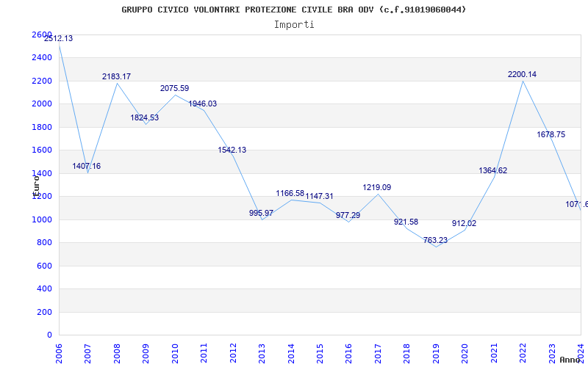Select data label 1946.03
The width and height of the screenshot is (588, 367).
(203, 104)
